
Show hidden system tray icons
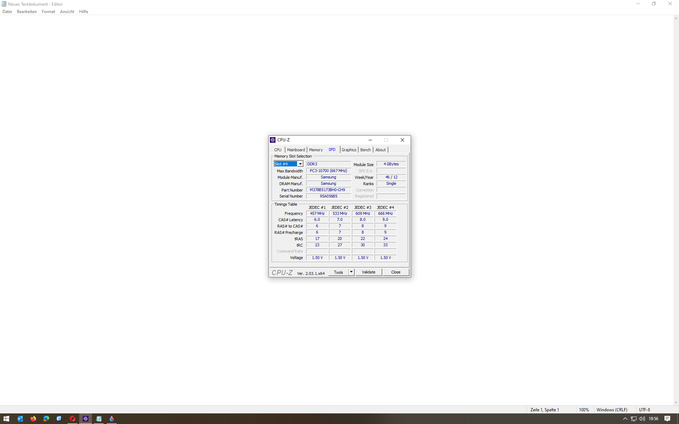625,419
